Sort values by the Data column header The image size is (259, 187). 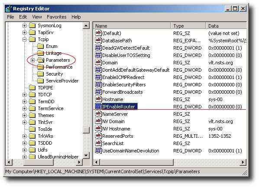[x=226, y=26]
